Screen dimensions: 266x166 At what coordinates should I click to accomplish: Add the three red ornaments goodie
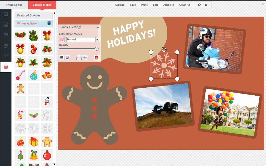pyautogui.click(x=34, y=49)
